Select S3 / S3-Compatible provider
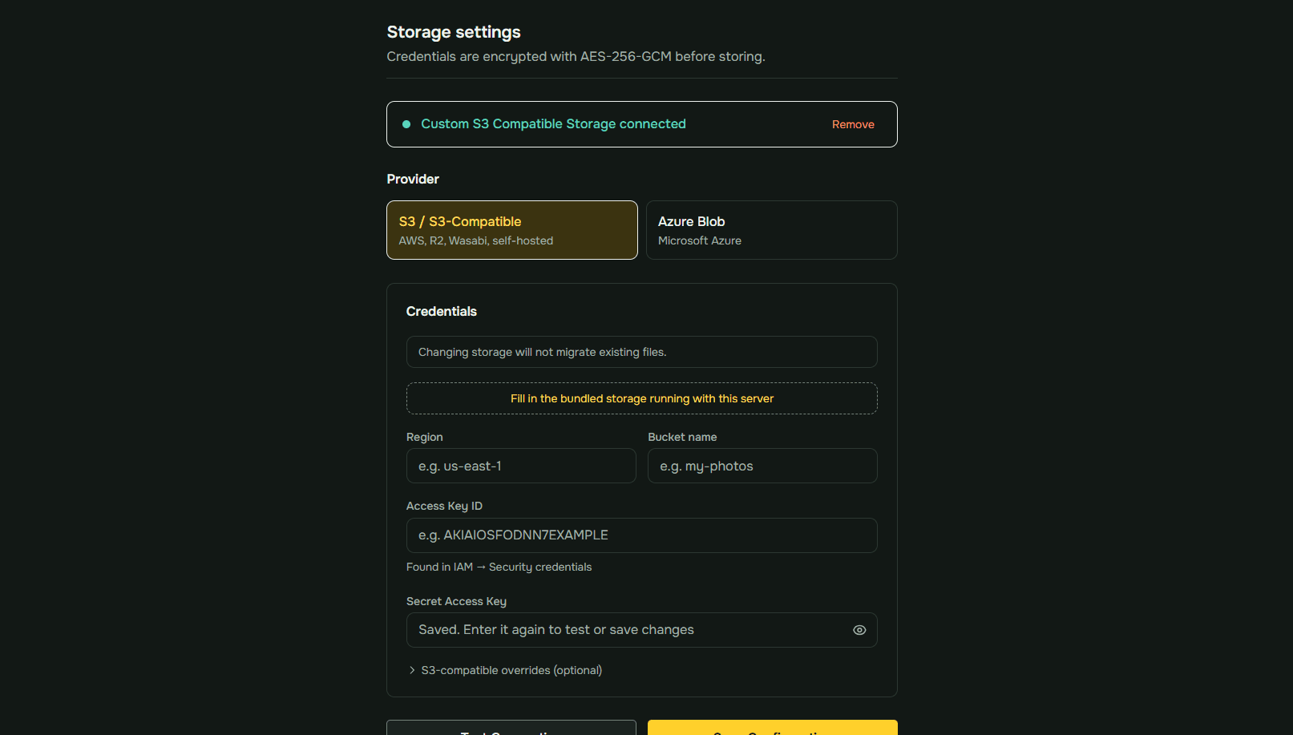The height and width of the screenshot is (735, 1293). coord(512,230)
